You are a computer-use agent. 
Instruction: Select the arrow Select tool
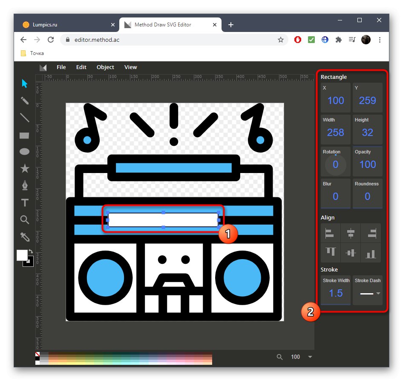point(25,84)
